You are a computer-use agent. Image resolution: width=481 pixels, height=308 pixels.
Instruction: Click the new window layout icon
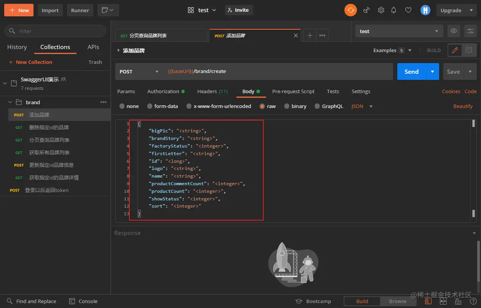(108, 10)
